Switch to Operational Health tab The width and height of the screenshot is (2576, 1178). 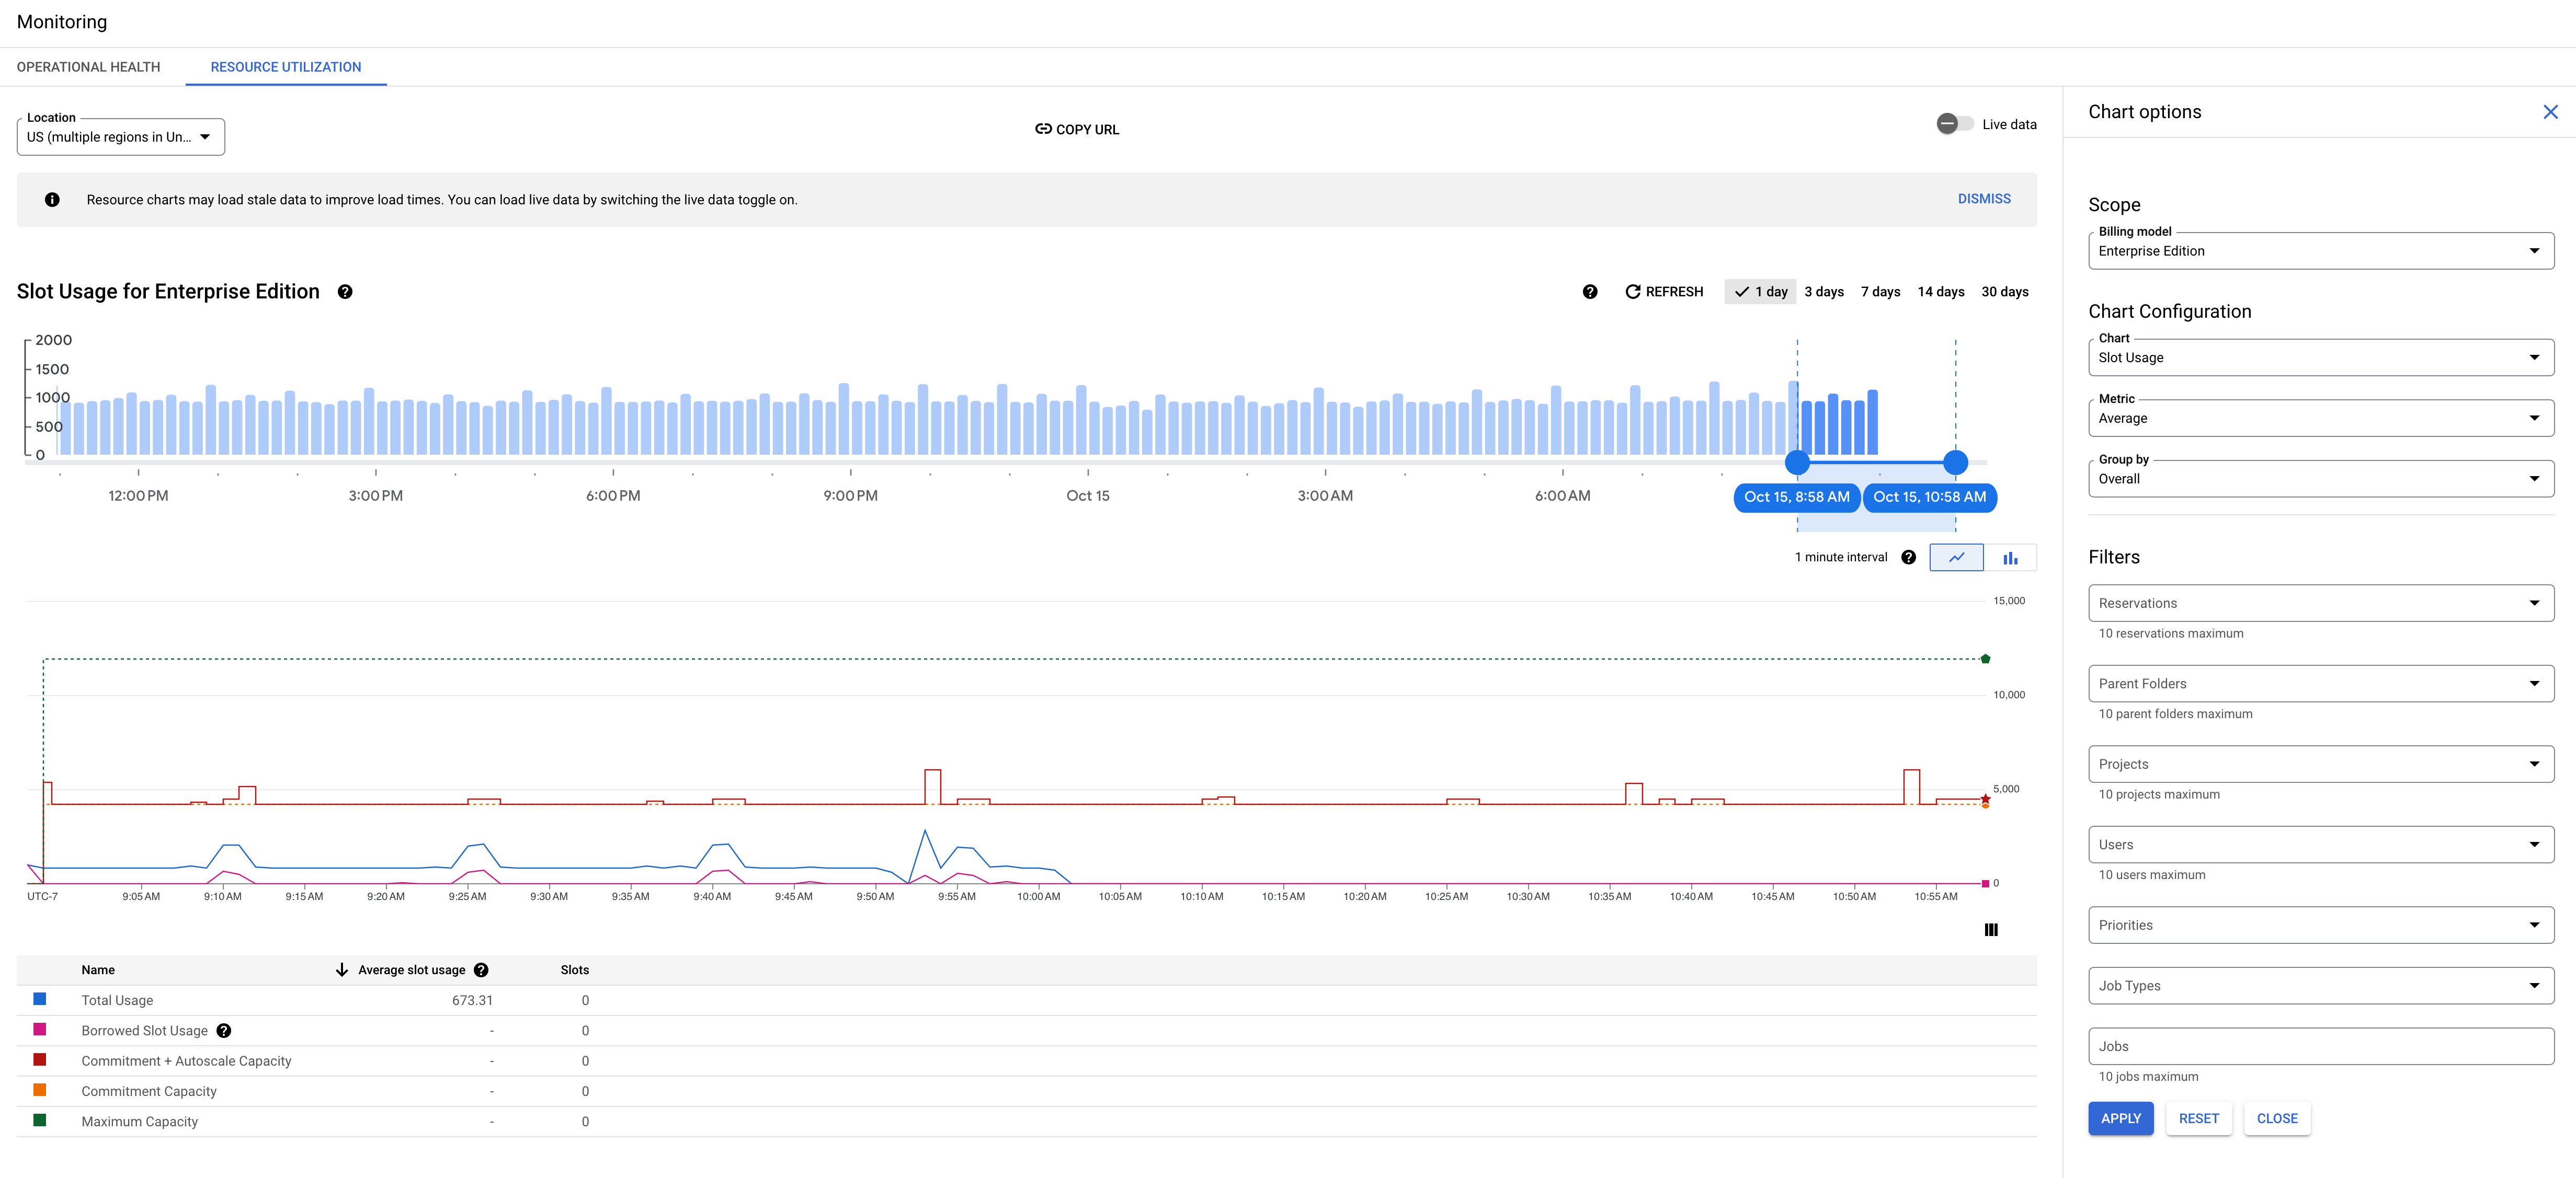click(89, 67)
